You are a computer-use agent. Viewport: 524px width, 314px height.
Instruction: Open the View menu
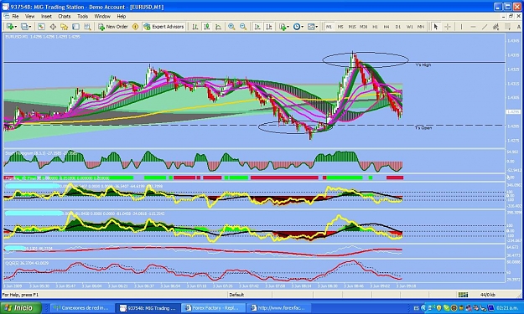[x=29, y=17]
